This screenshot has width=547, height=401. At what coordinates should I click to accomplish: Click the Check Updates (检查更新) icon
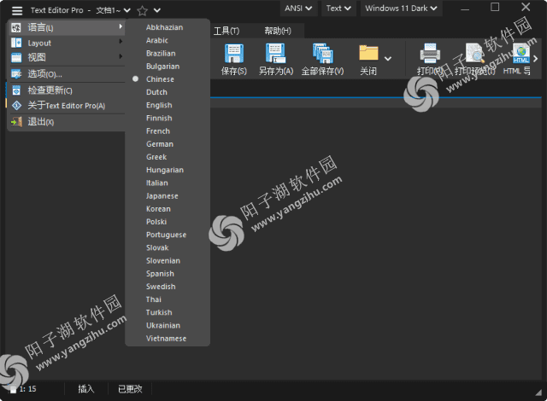[16, 90]
